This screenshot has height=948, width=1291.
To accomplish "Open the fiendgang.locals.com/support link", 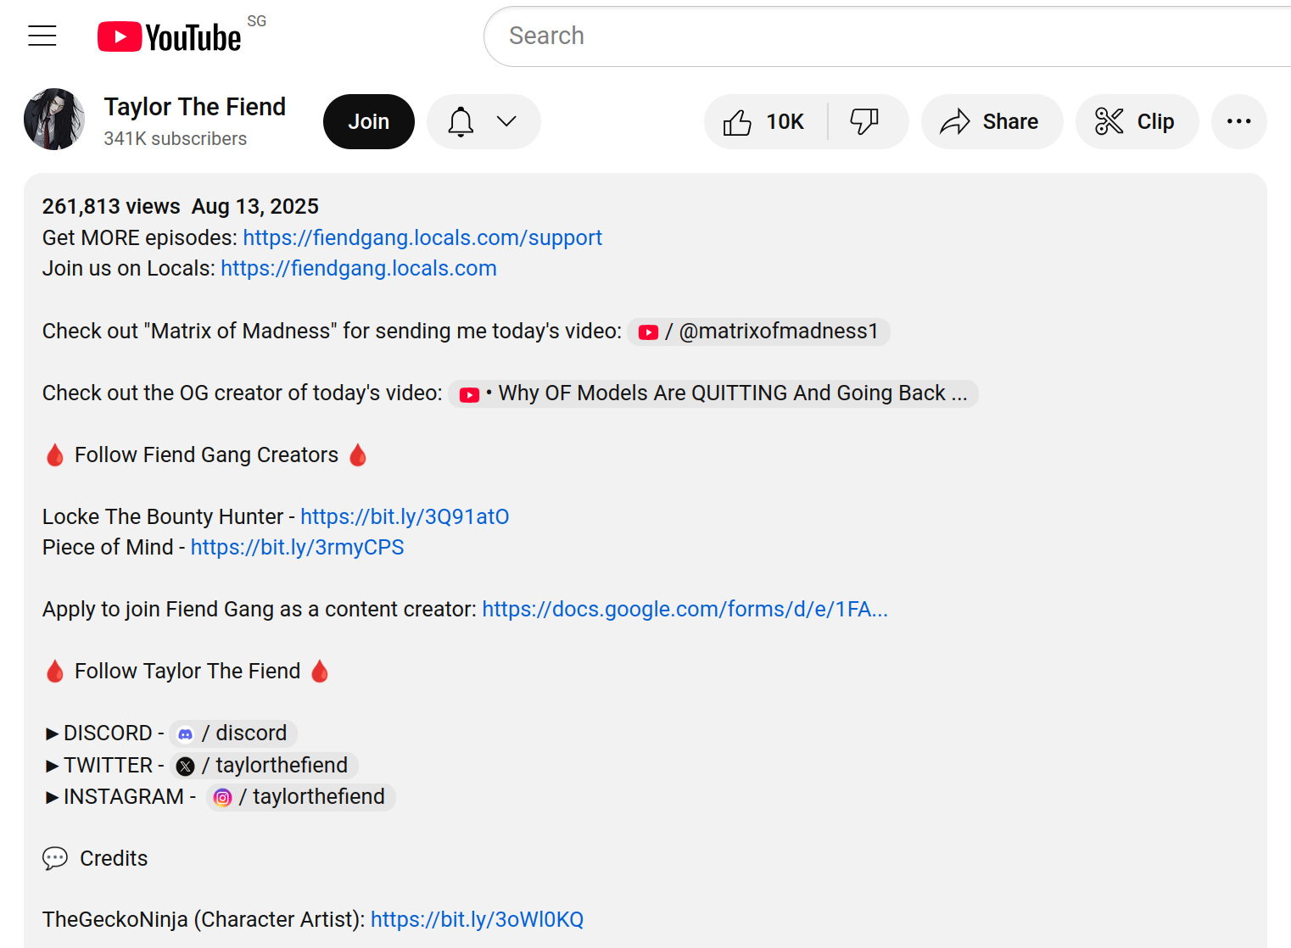I will [x=422, y=237].
